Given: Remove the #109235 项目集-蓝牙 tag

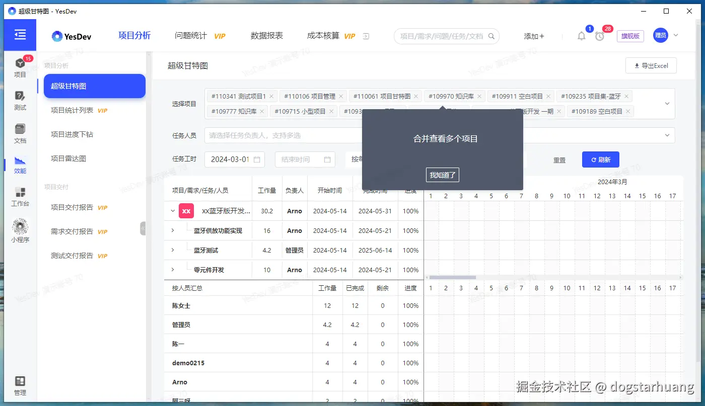Looking at the screenshot, I should pyautogui.click(x=626, y=96).
